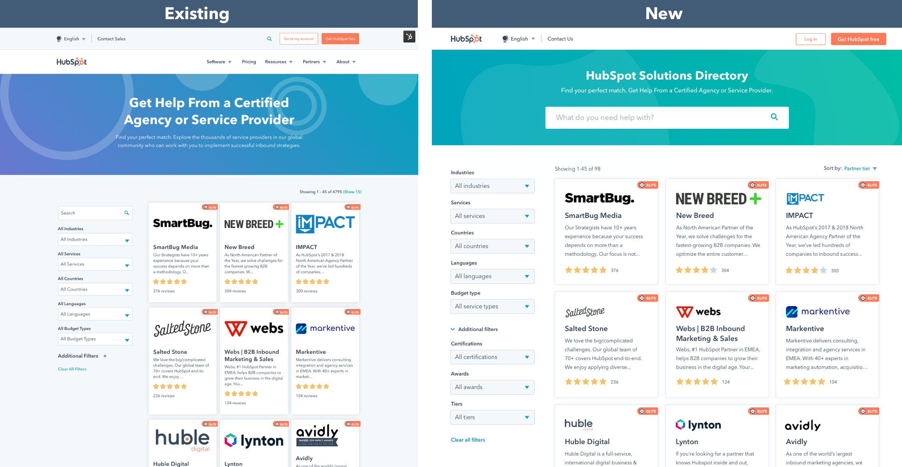Click the globe language icon in Existing top bar
The image size is (902, 467).
pos(59,39)
